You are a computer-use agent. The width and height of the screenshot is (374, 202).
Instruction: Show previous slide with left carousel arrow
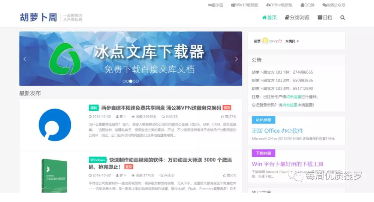[x=25, y=59]
